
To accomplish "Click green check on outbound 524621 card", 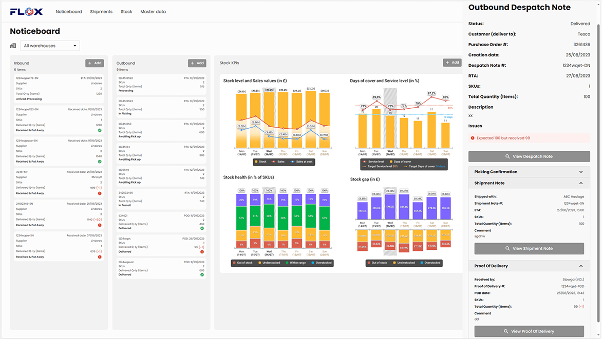I will [x=202, y=228].
